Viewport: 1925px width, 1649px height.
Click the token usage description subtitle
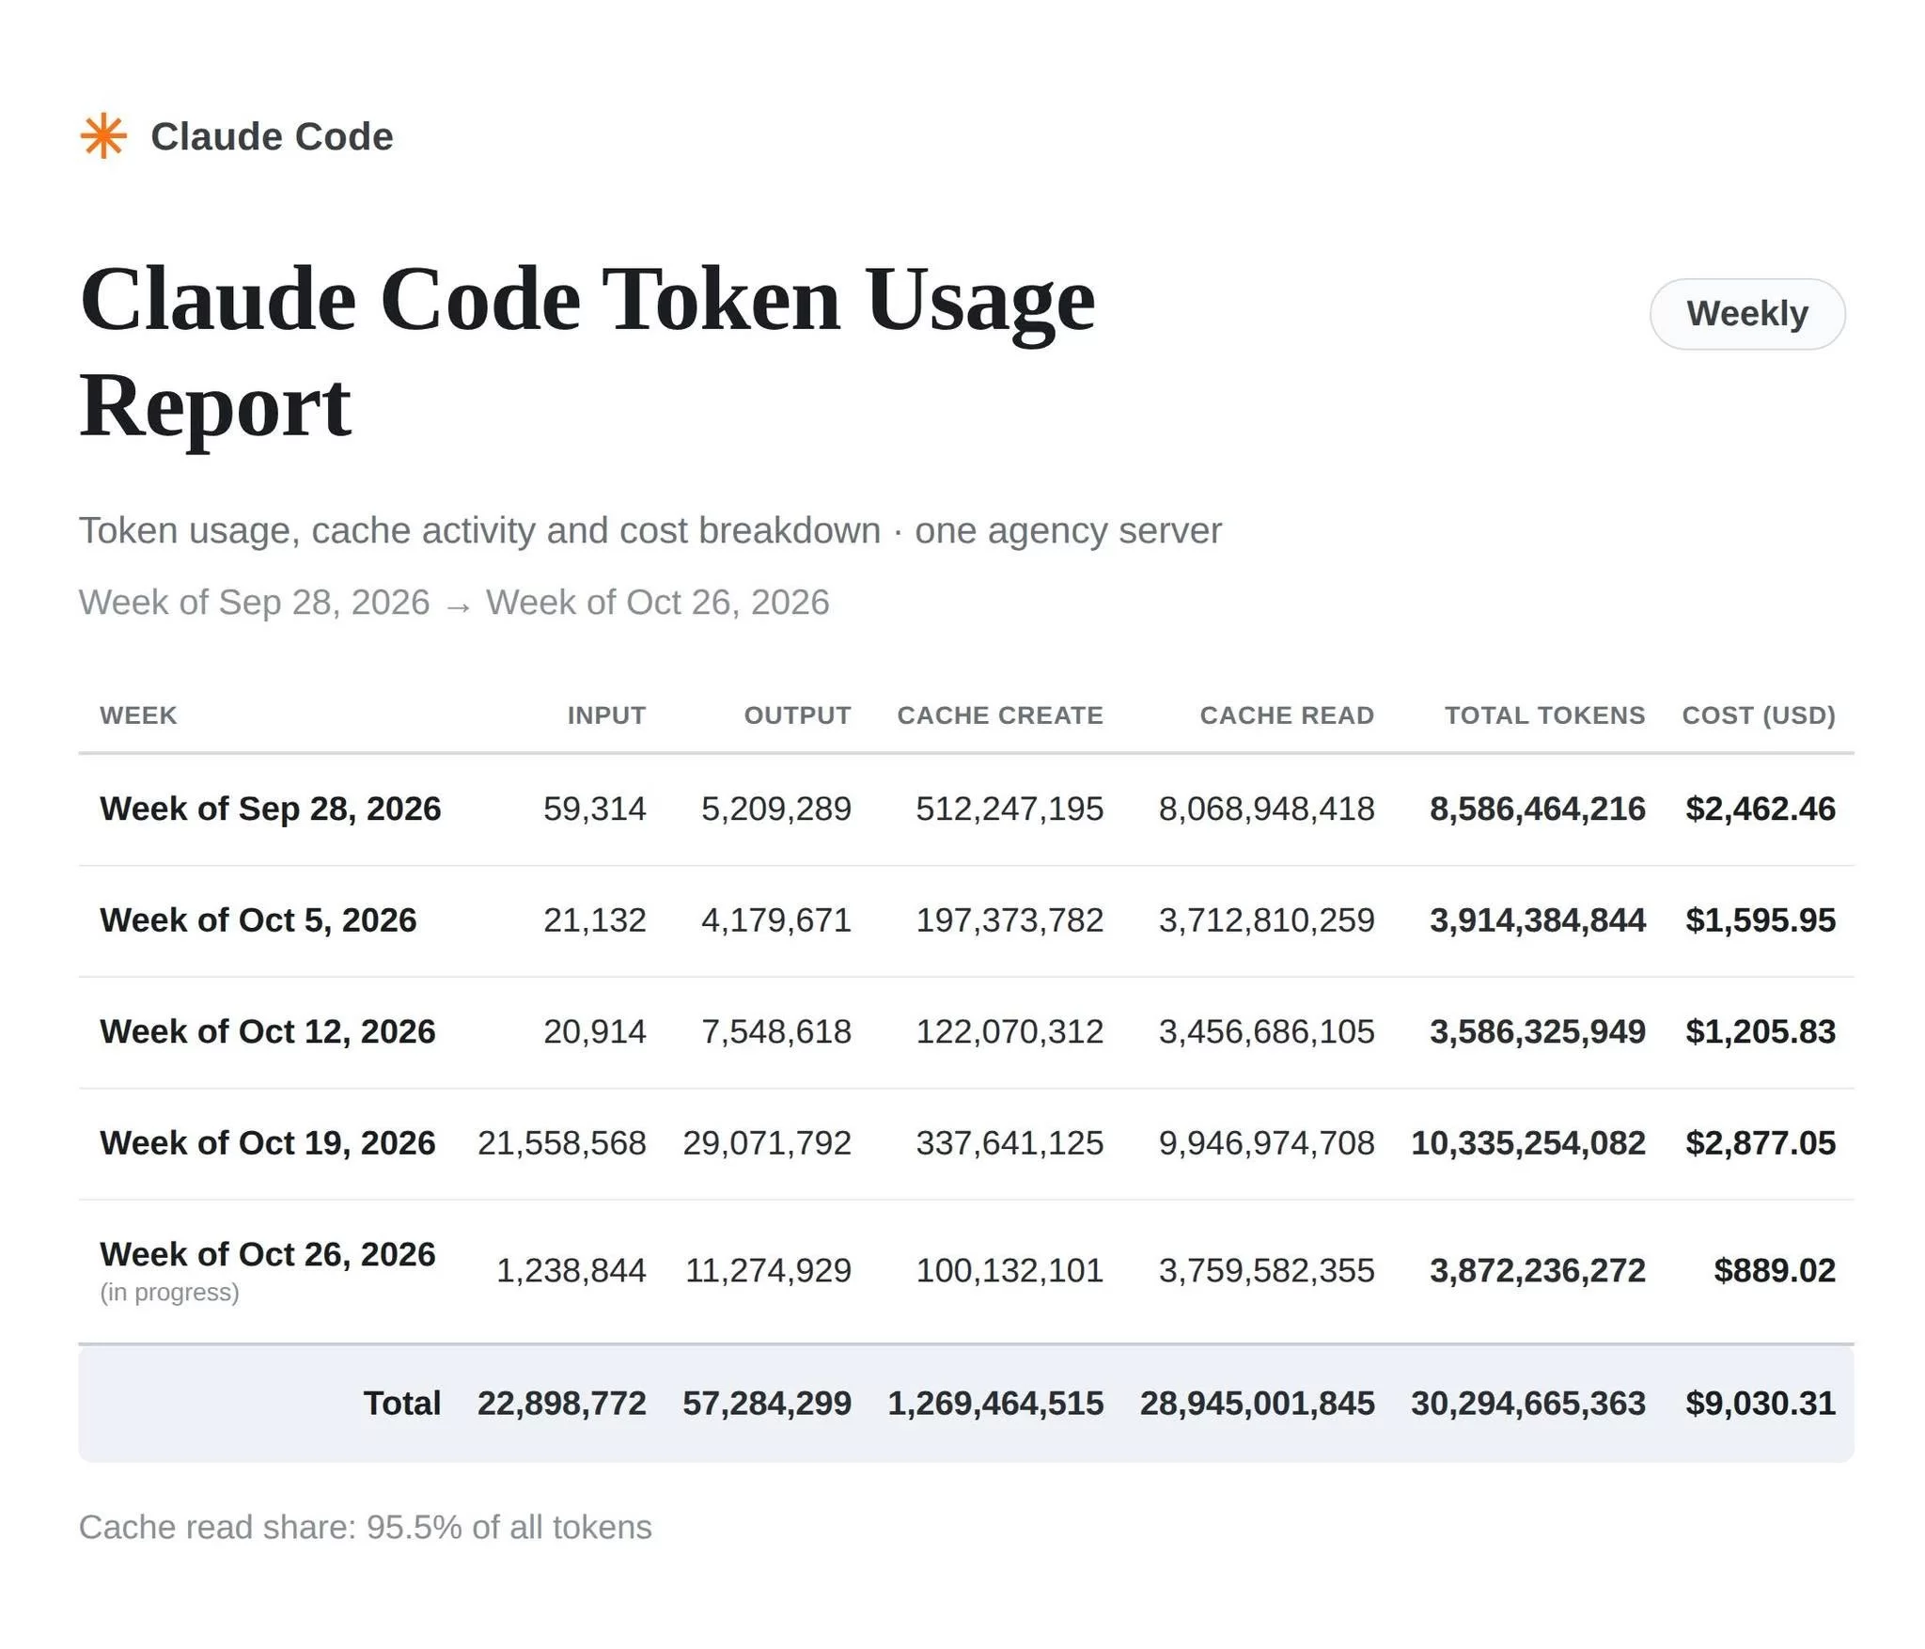point(650,530)
